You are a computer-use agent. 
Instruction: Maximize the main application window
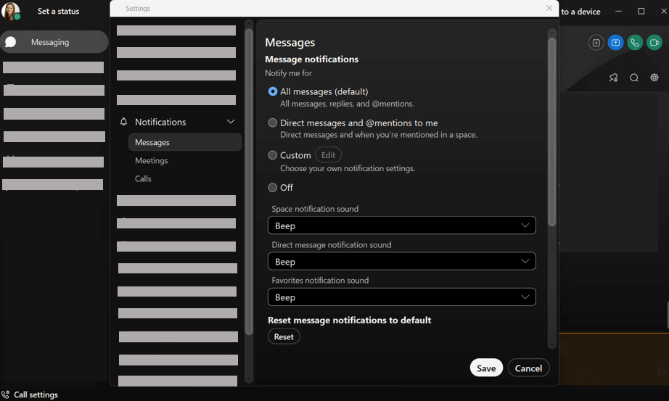[x=641, y=11]
